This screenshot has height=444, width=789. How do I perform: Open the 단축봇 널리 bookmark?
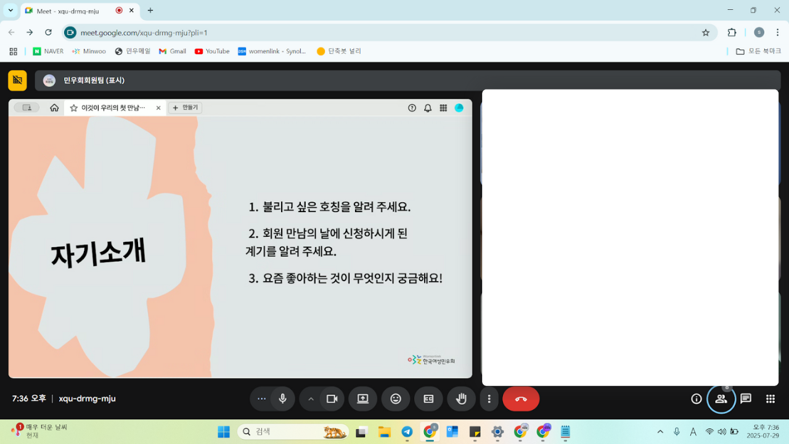point(339,51)
